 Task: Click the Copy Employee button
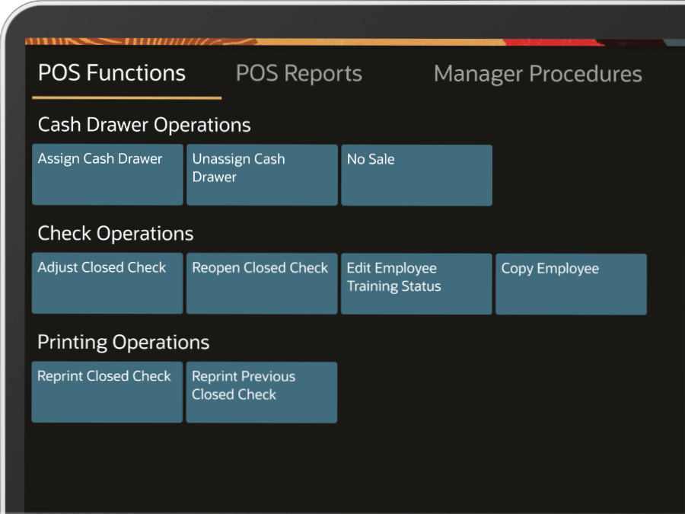coord(572,284)
